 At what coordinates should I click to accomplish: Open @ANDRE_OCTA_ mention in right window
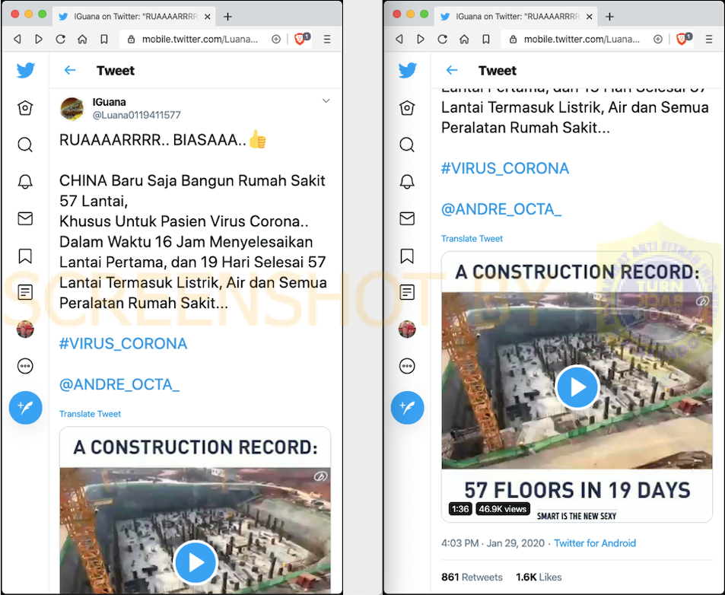(501, 209)
